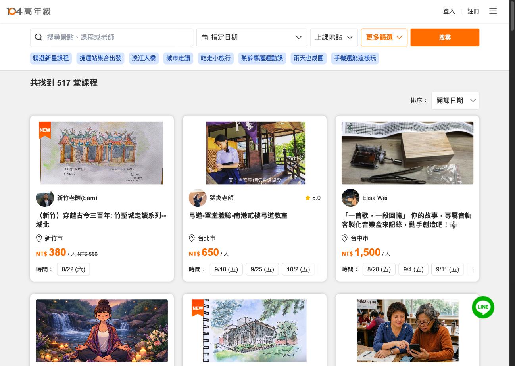The height and width of the screenshot is (366, 515).
Task: Focus the 搜尋景點、課程或老師 search field
Action: pos(111,37)
